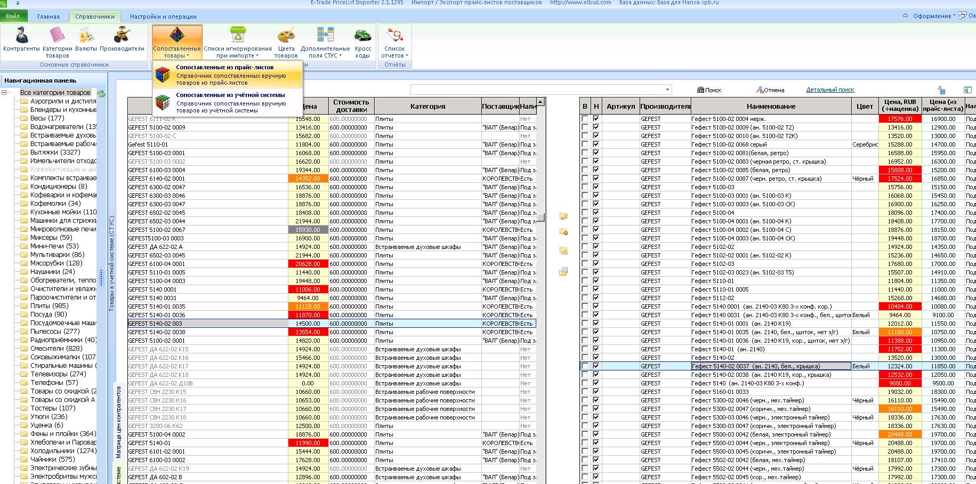
Task: Expand the Список отчётов dropdown
Action: [x=395, y=42]
